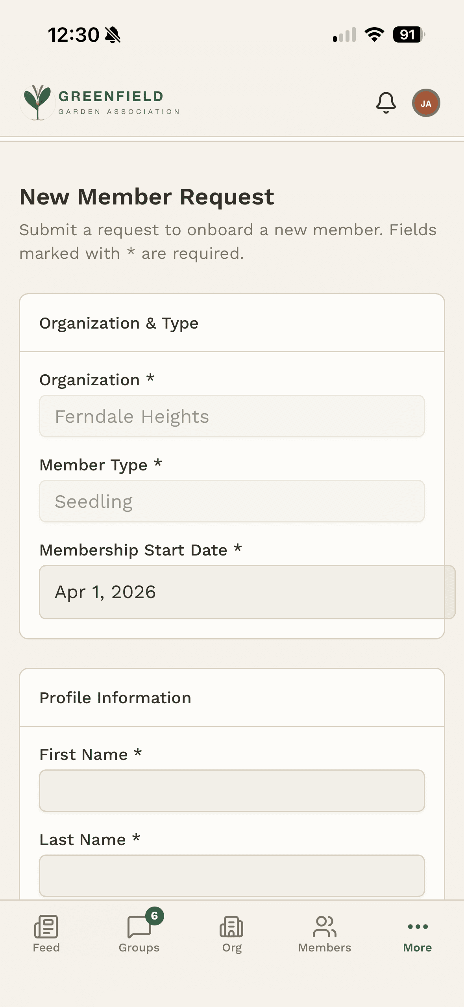464x1007 pixels.
Task: Open the Membership Start Date picker
Action: point(232,591)
